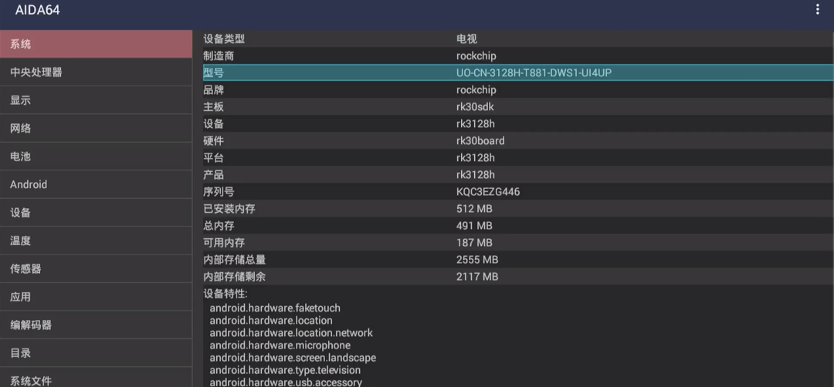Viewport: 834px width, 387px height.
Task: Open the three-dot overflow menu
Action: (818, 9)
